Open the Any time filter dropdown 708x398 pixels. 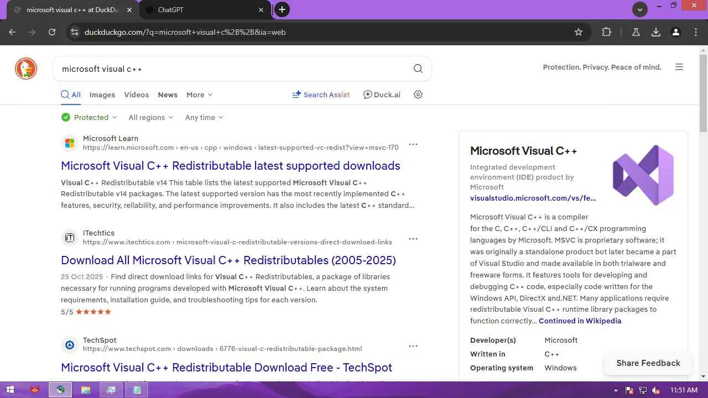[204, 117]
